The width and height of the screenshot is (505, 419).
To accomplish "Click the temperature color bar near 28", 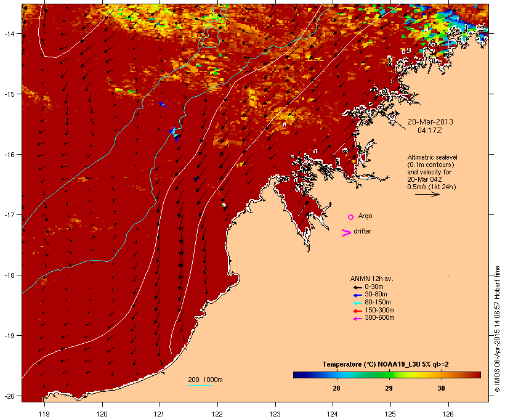I will click(336, 375).
